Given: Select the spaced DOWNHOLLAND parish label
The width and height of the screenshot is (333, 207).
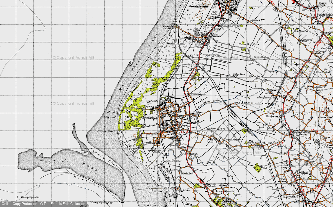Looking at the screenshot, I should click(x=254, y=103).
